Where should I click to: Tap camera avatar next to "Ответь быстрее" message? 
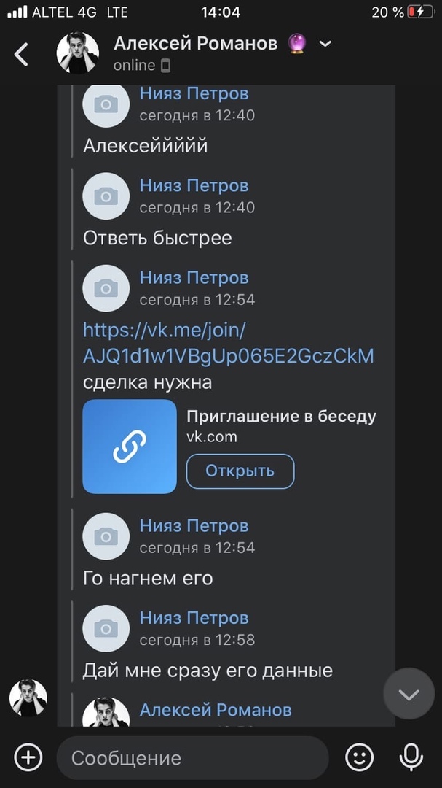point(106,196)
